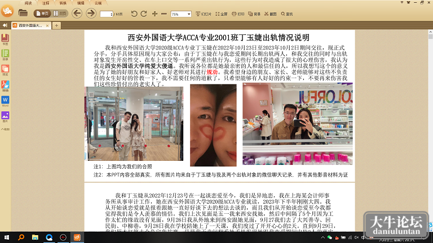The width and height of the screenshot is (433, 243).
Task: Collapse the side panel arrow icon
Action: [5, 25]
